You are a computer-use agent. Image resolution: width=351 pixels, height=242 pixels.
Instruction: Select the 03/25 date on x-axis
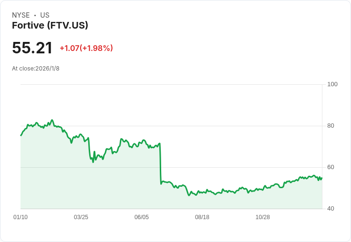[81, 217]
